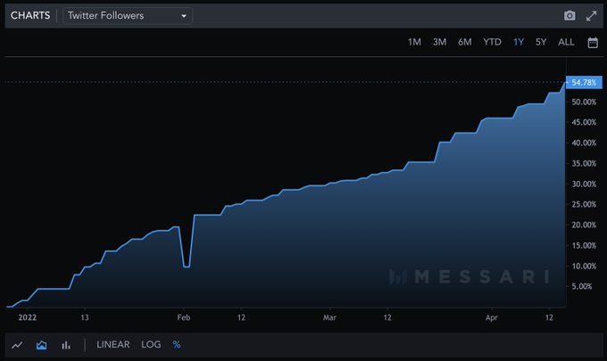This screenshot has height=361, width=607.
Task: Select the 5Y time range
Action: [541, 42]
